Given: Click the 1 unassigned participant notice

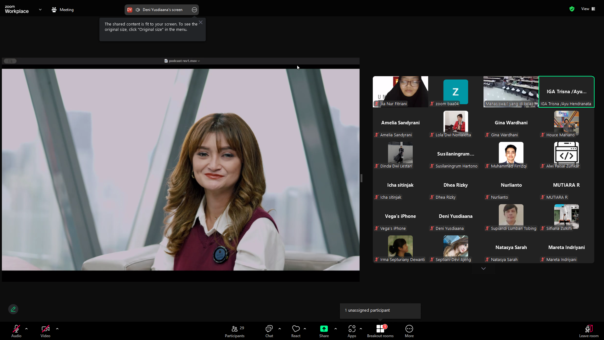Looking at the screenshot, I should point(380,311).
